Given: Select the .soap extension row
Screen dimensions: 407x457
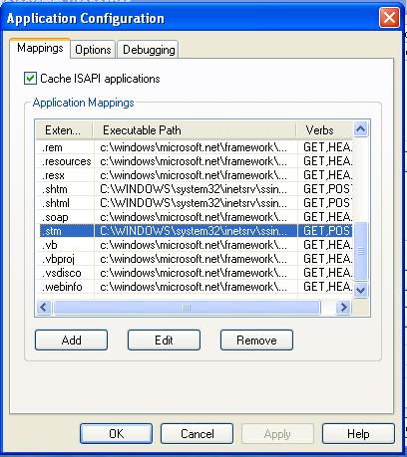Looking at the screenshot, I should pyautogui.click(x=196, y=217).
